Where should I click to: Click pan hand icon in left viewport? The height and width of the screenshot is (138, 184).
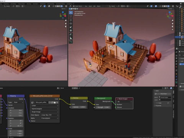66,23
